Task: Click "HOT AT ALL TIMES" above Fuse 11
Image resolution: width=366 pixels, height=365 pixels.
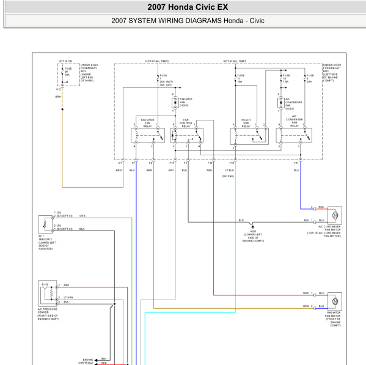Action: coord(235,61)
